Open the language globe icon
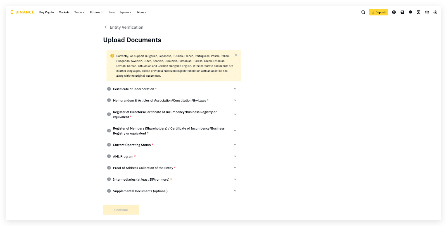 427,12
